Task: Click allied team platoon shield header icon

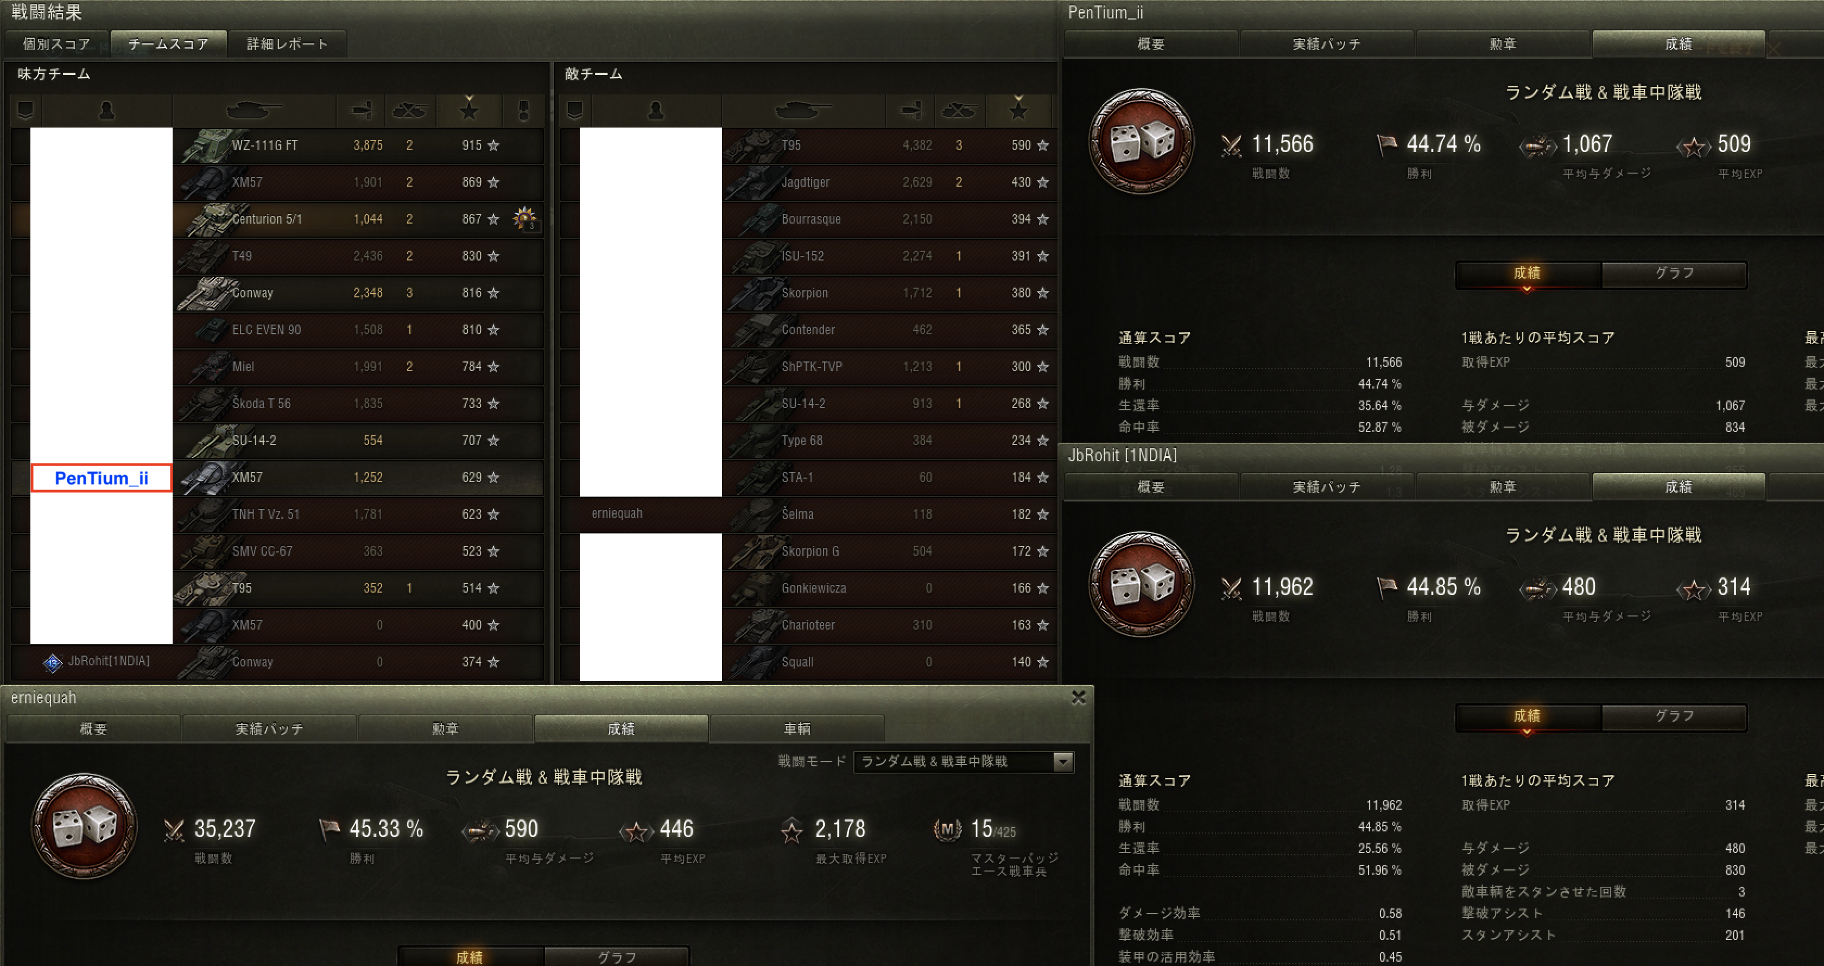Action: 26,110
